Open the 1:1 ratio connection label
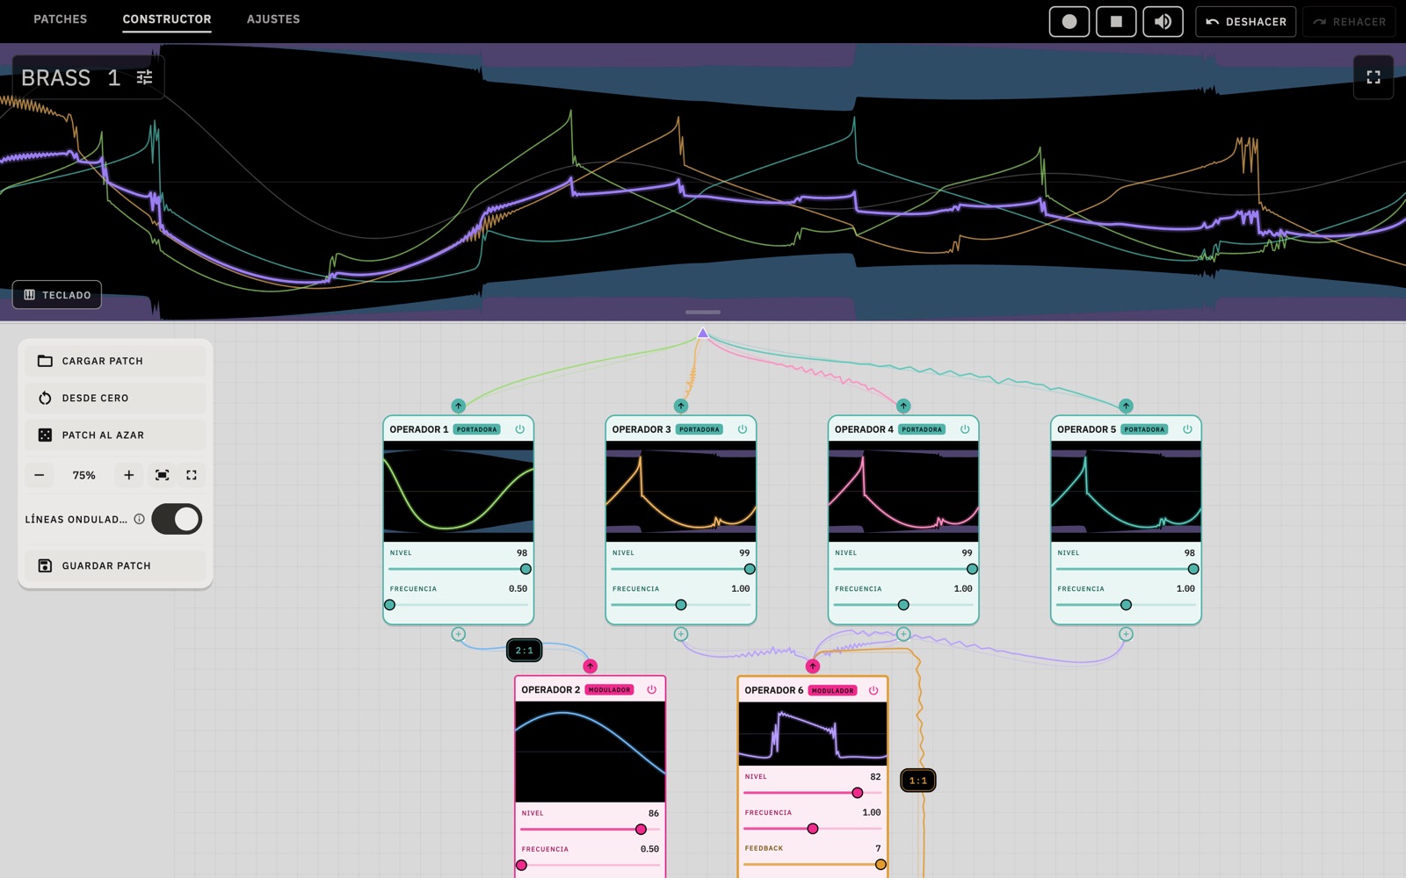This screenshot has height=878, width=1406. click(918, 781)
